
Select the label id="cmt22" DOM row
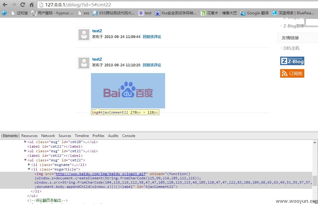pos(55,156)
